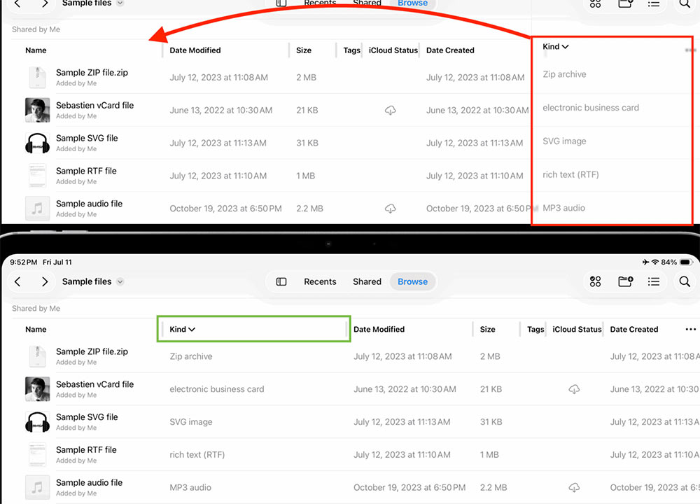
Task: Open the Kind column sort dropdown
Action: click(181, 329)
